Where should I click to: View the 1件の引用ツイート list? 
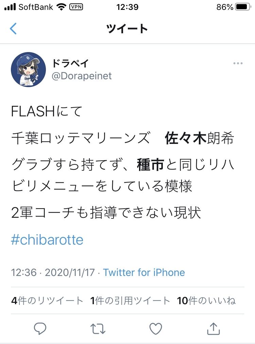(130, 300)
